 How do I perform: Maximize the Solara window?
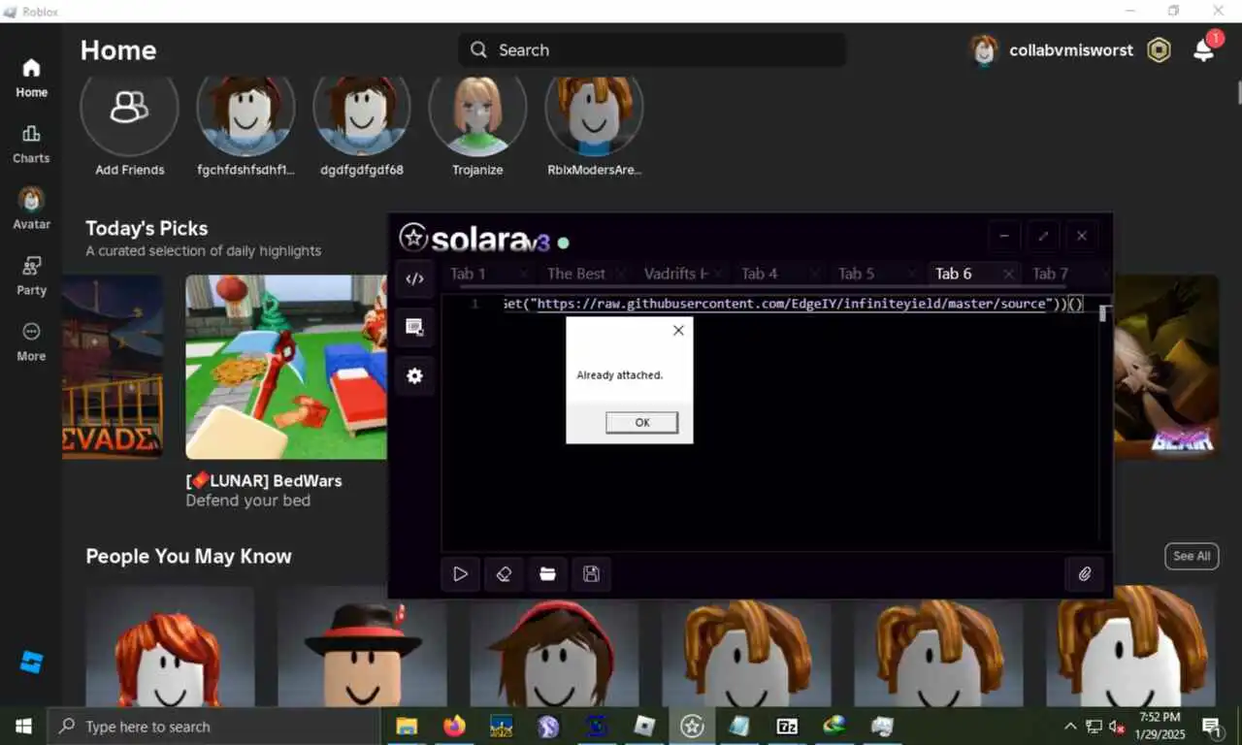tap(1043, 236)
